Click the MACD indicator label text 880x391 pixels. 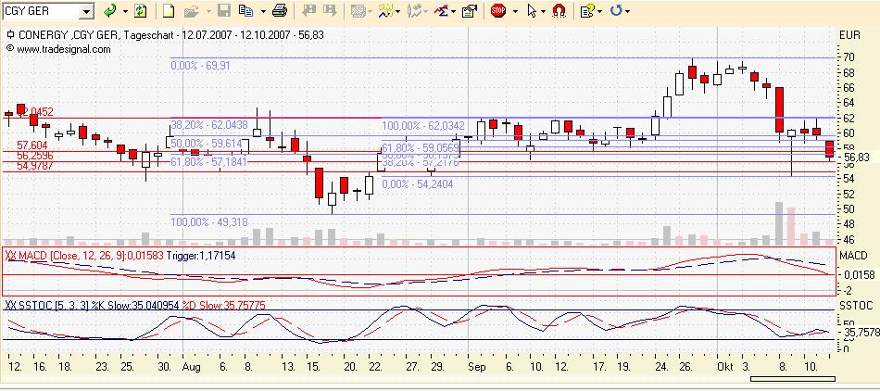(x=37, y=254)
